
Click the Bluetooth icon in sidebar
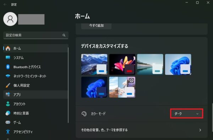[x=8, y=67]
